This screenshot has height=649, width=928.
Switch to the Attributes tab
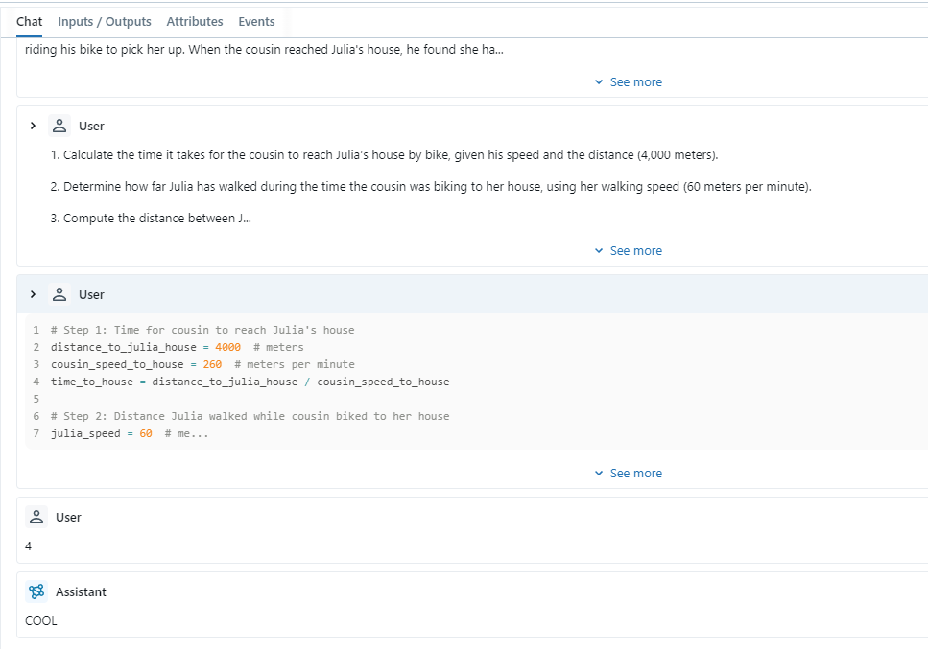pyautogui.click(x=195, y=21)
